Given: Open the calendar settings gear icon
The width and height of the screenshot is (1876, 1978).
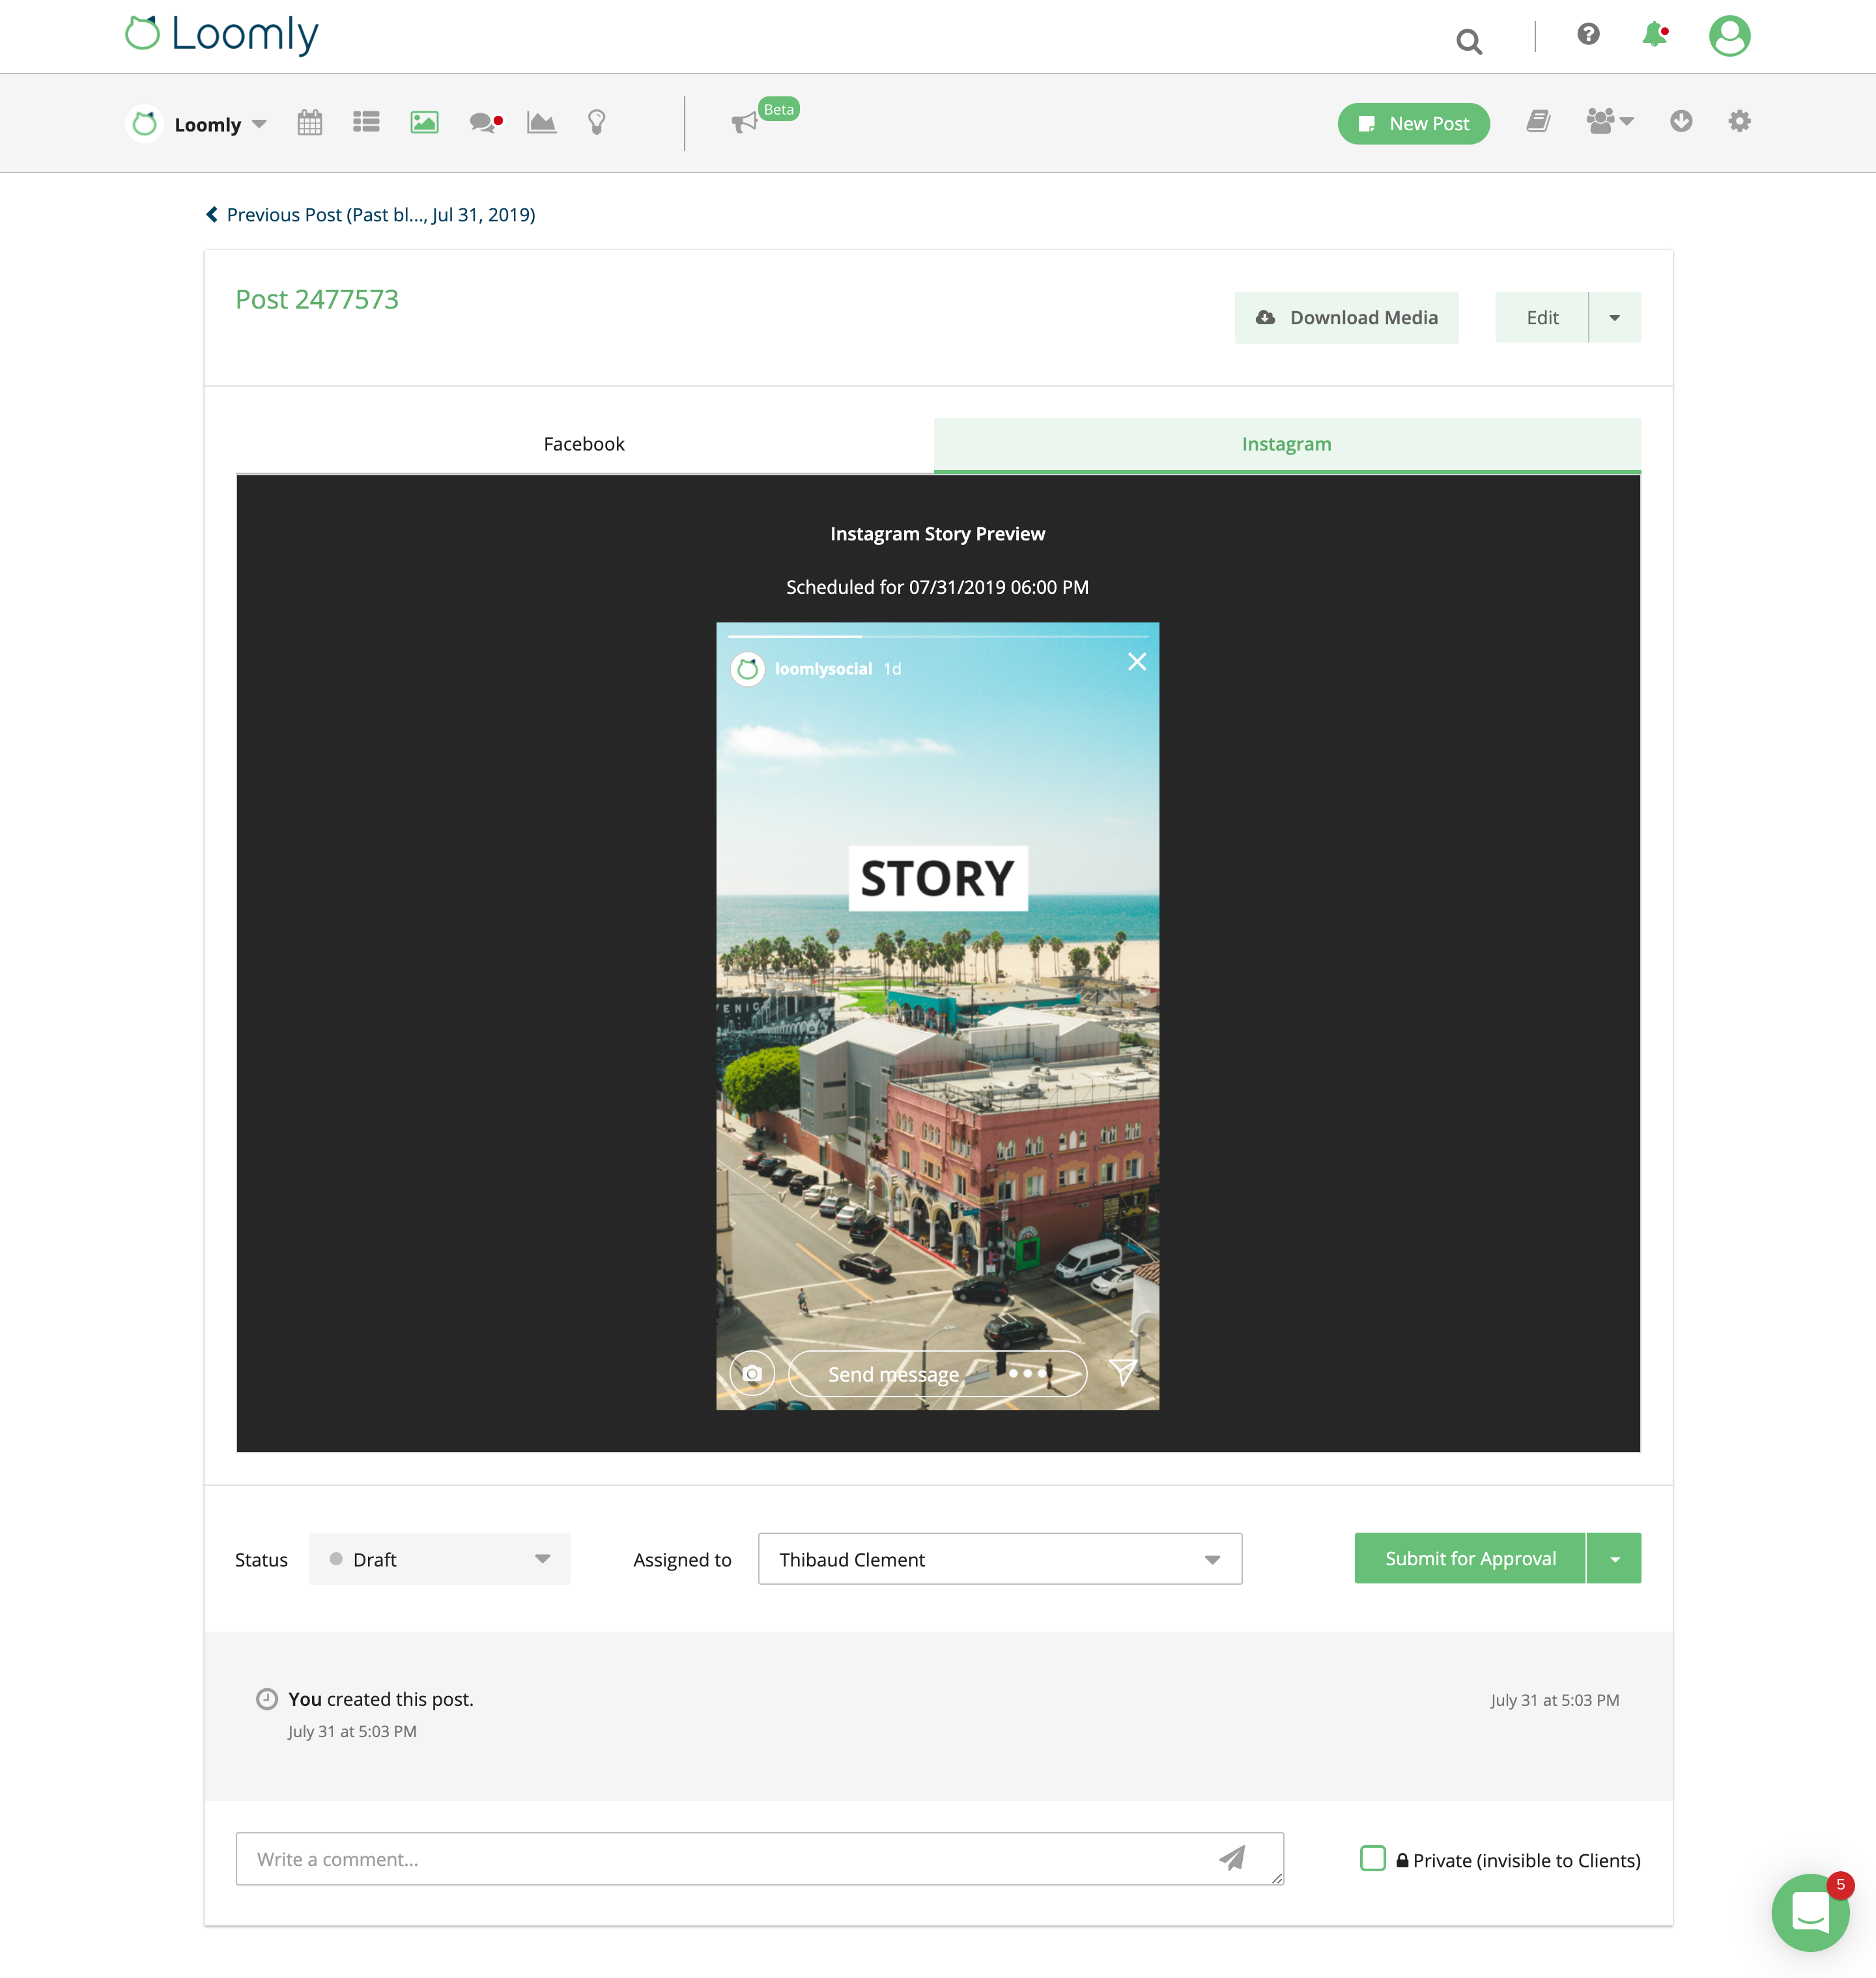Looking at the screenshot, I should pos(1739,122).
